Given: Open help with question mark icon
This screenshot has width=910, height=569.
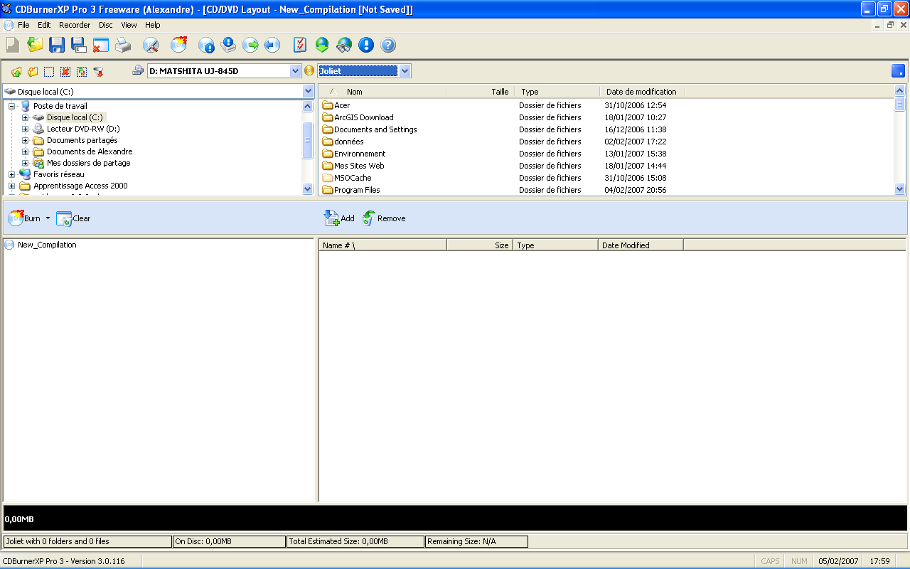Looking at the screenshot, I should 388,45.
